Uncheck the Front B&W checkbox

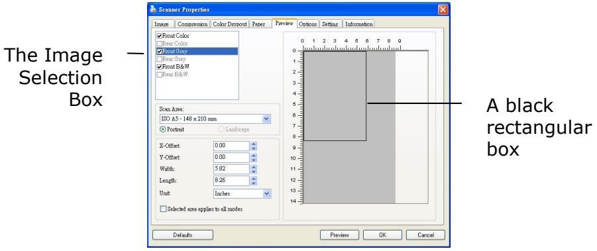pos(160,66)
